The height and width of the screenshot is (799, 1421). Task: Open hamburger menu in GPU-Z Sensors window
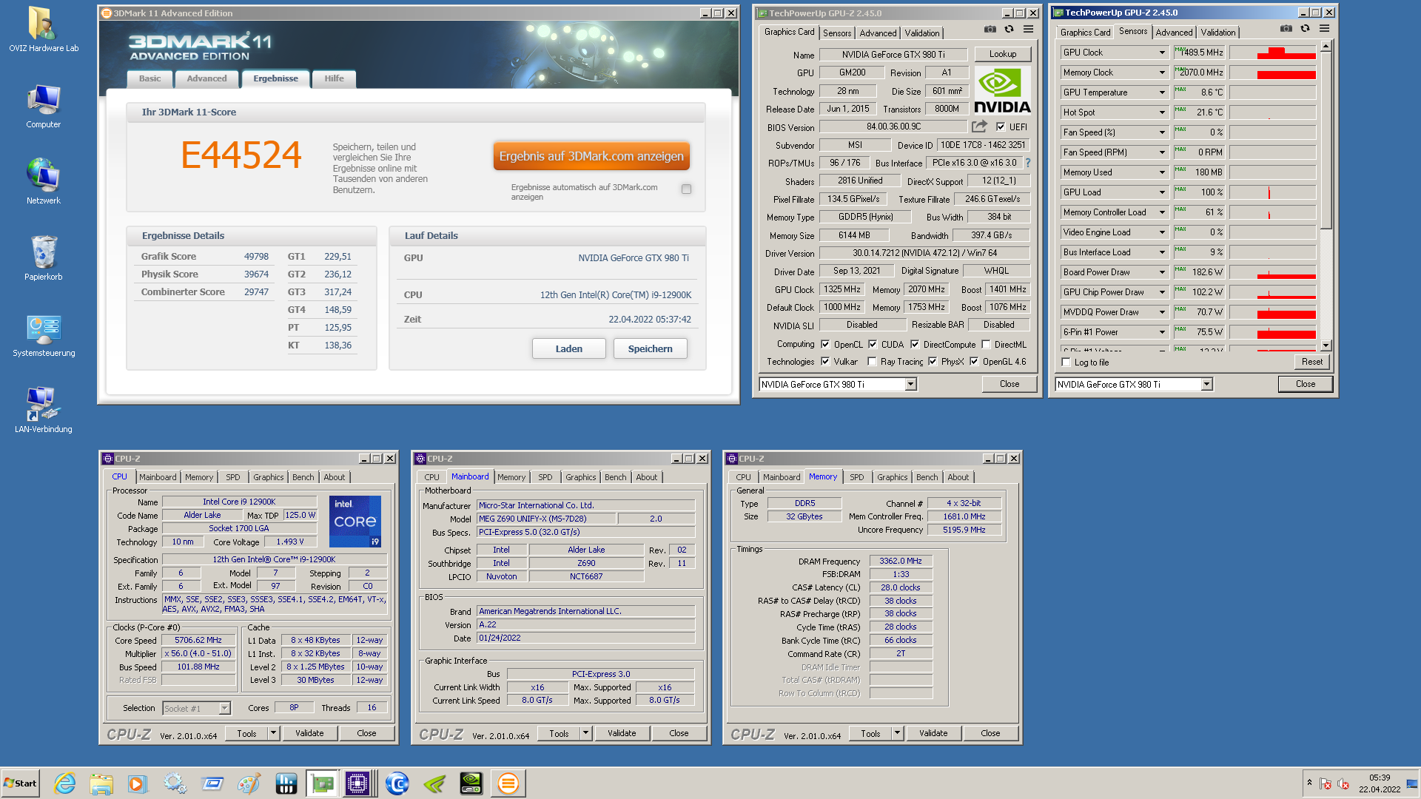(x=1325, y=29)
